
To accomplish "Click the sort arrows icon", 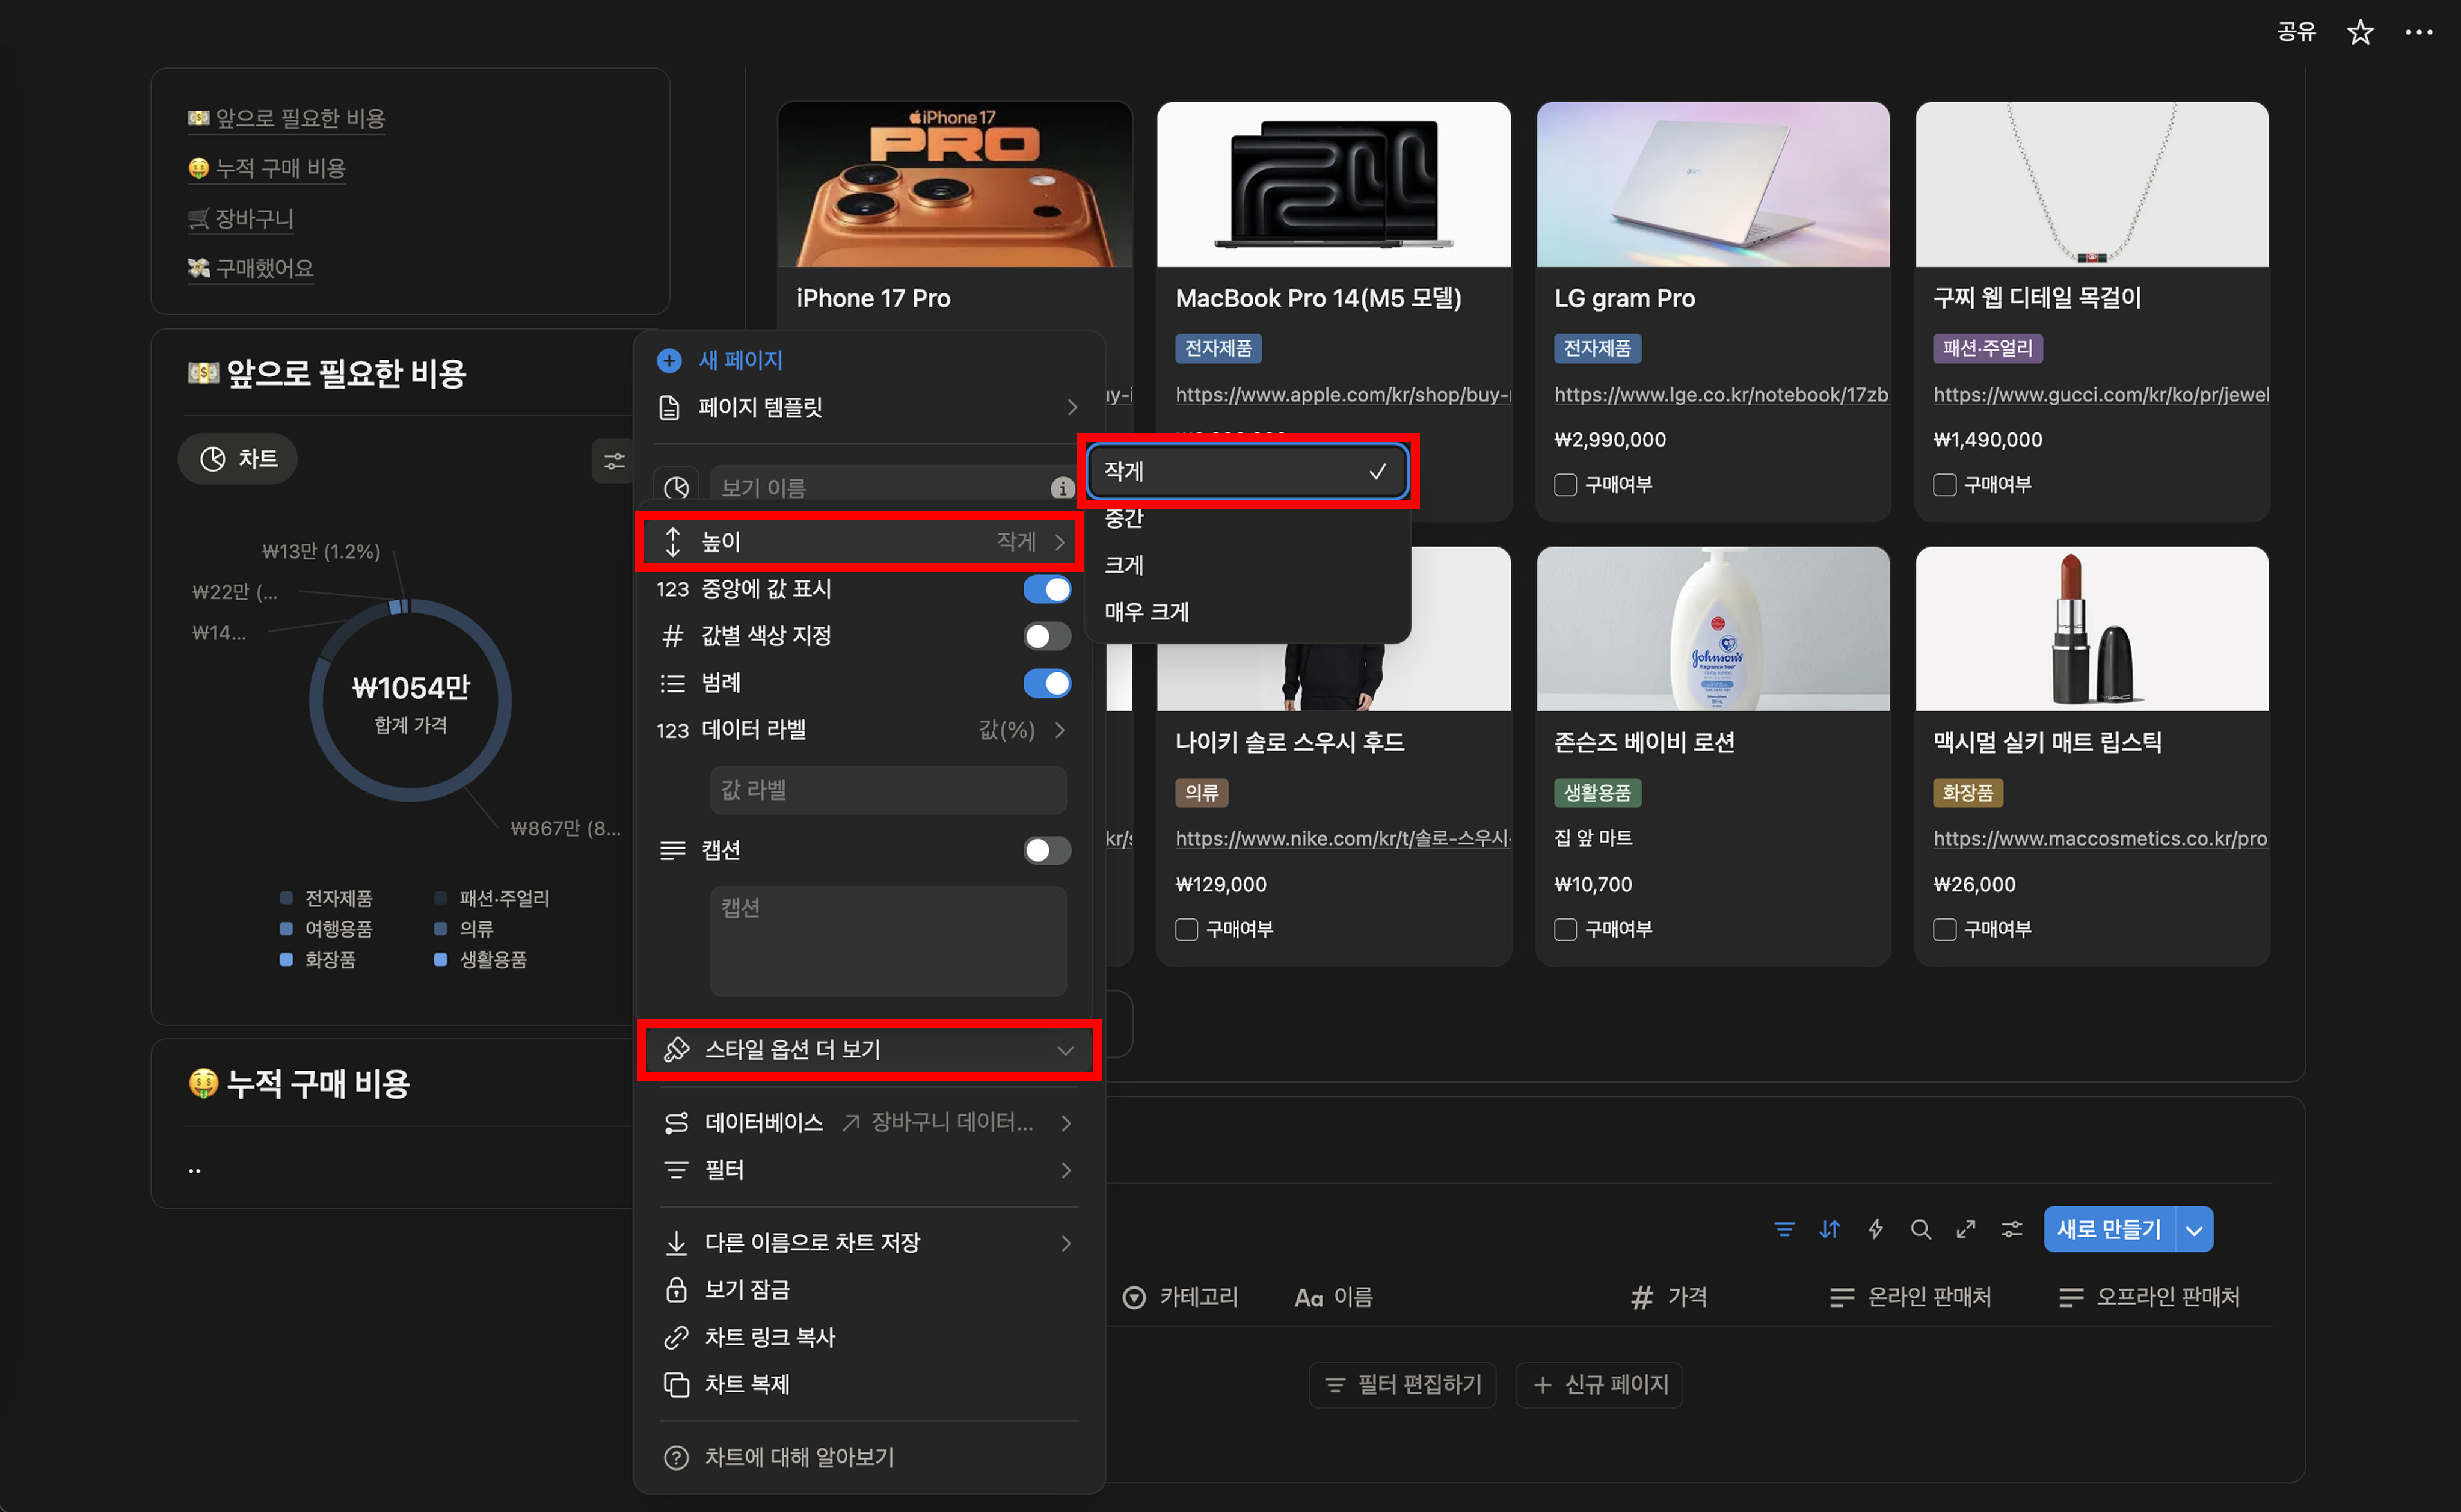I will [x=1829, y=1230].
